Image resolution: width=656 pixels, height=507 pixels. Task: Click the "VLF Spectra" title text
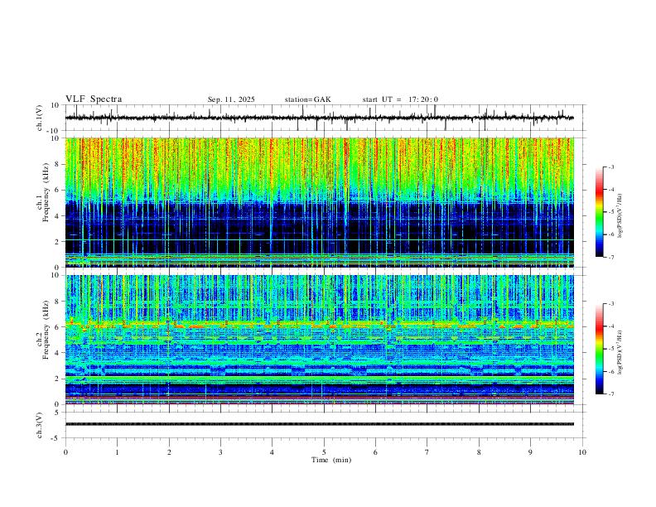click(x=94, y=99)
